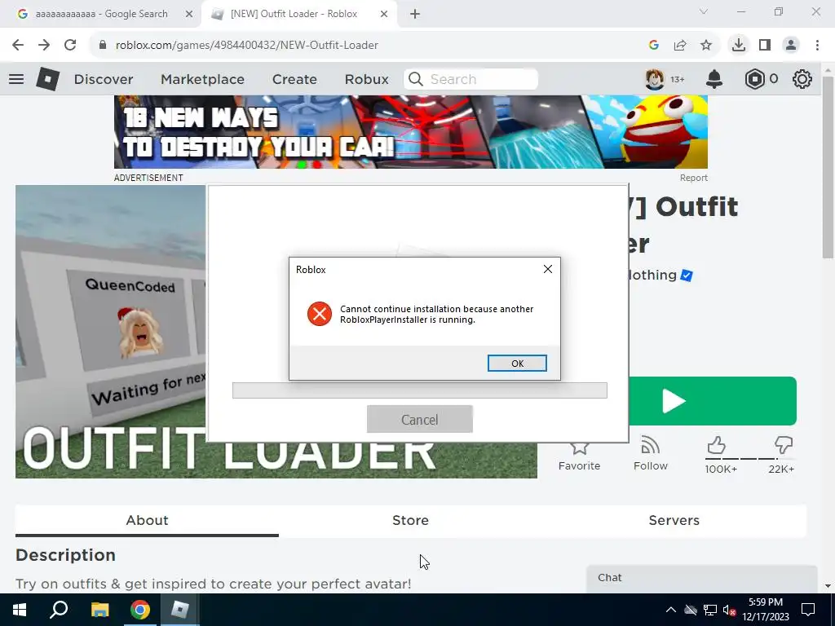
Task: Click Cancel in the Roblox installer window
Action: point(420,420)
